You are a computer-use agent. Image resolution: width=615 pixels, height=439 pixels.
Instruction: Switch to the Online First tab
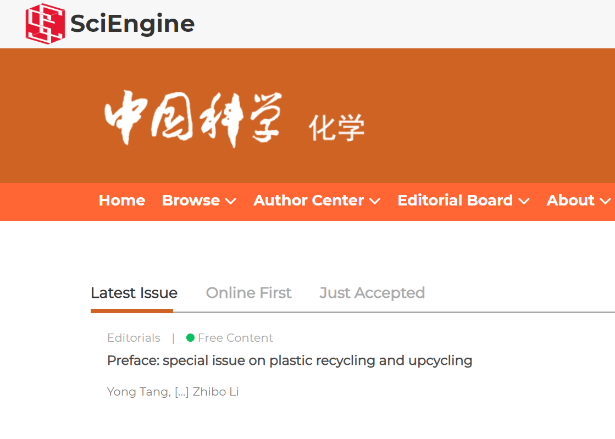(x=248, y=293)
